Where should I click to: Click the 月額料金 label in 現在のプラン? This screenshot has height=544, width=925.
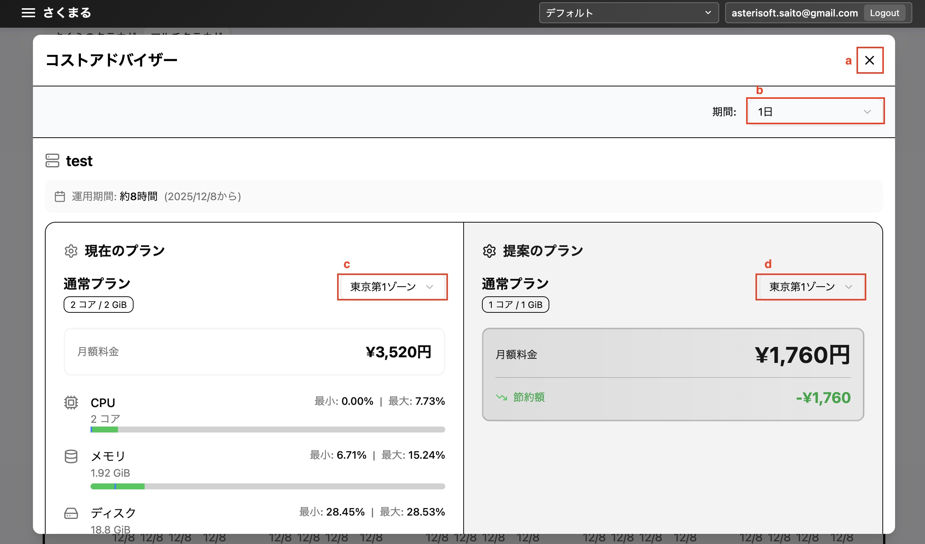pos(98,352)
